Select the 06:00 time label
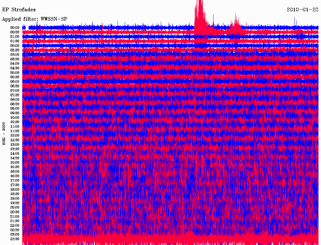Screen dimensions: 321x245 [x=15, y=82]
